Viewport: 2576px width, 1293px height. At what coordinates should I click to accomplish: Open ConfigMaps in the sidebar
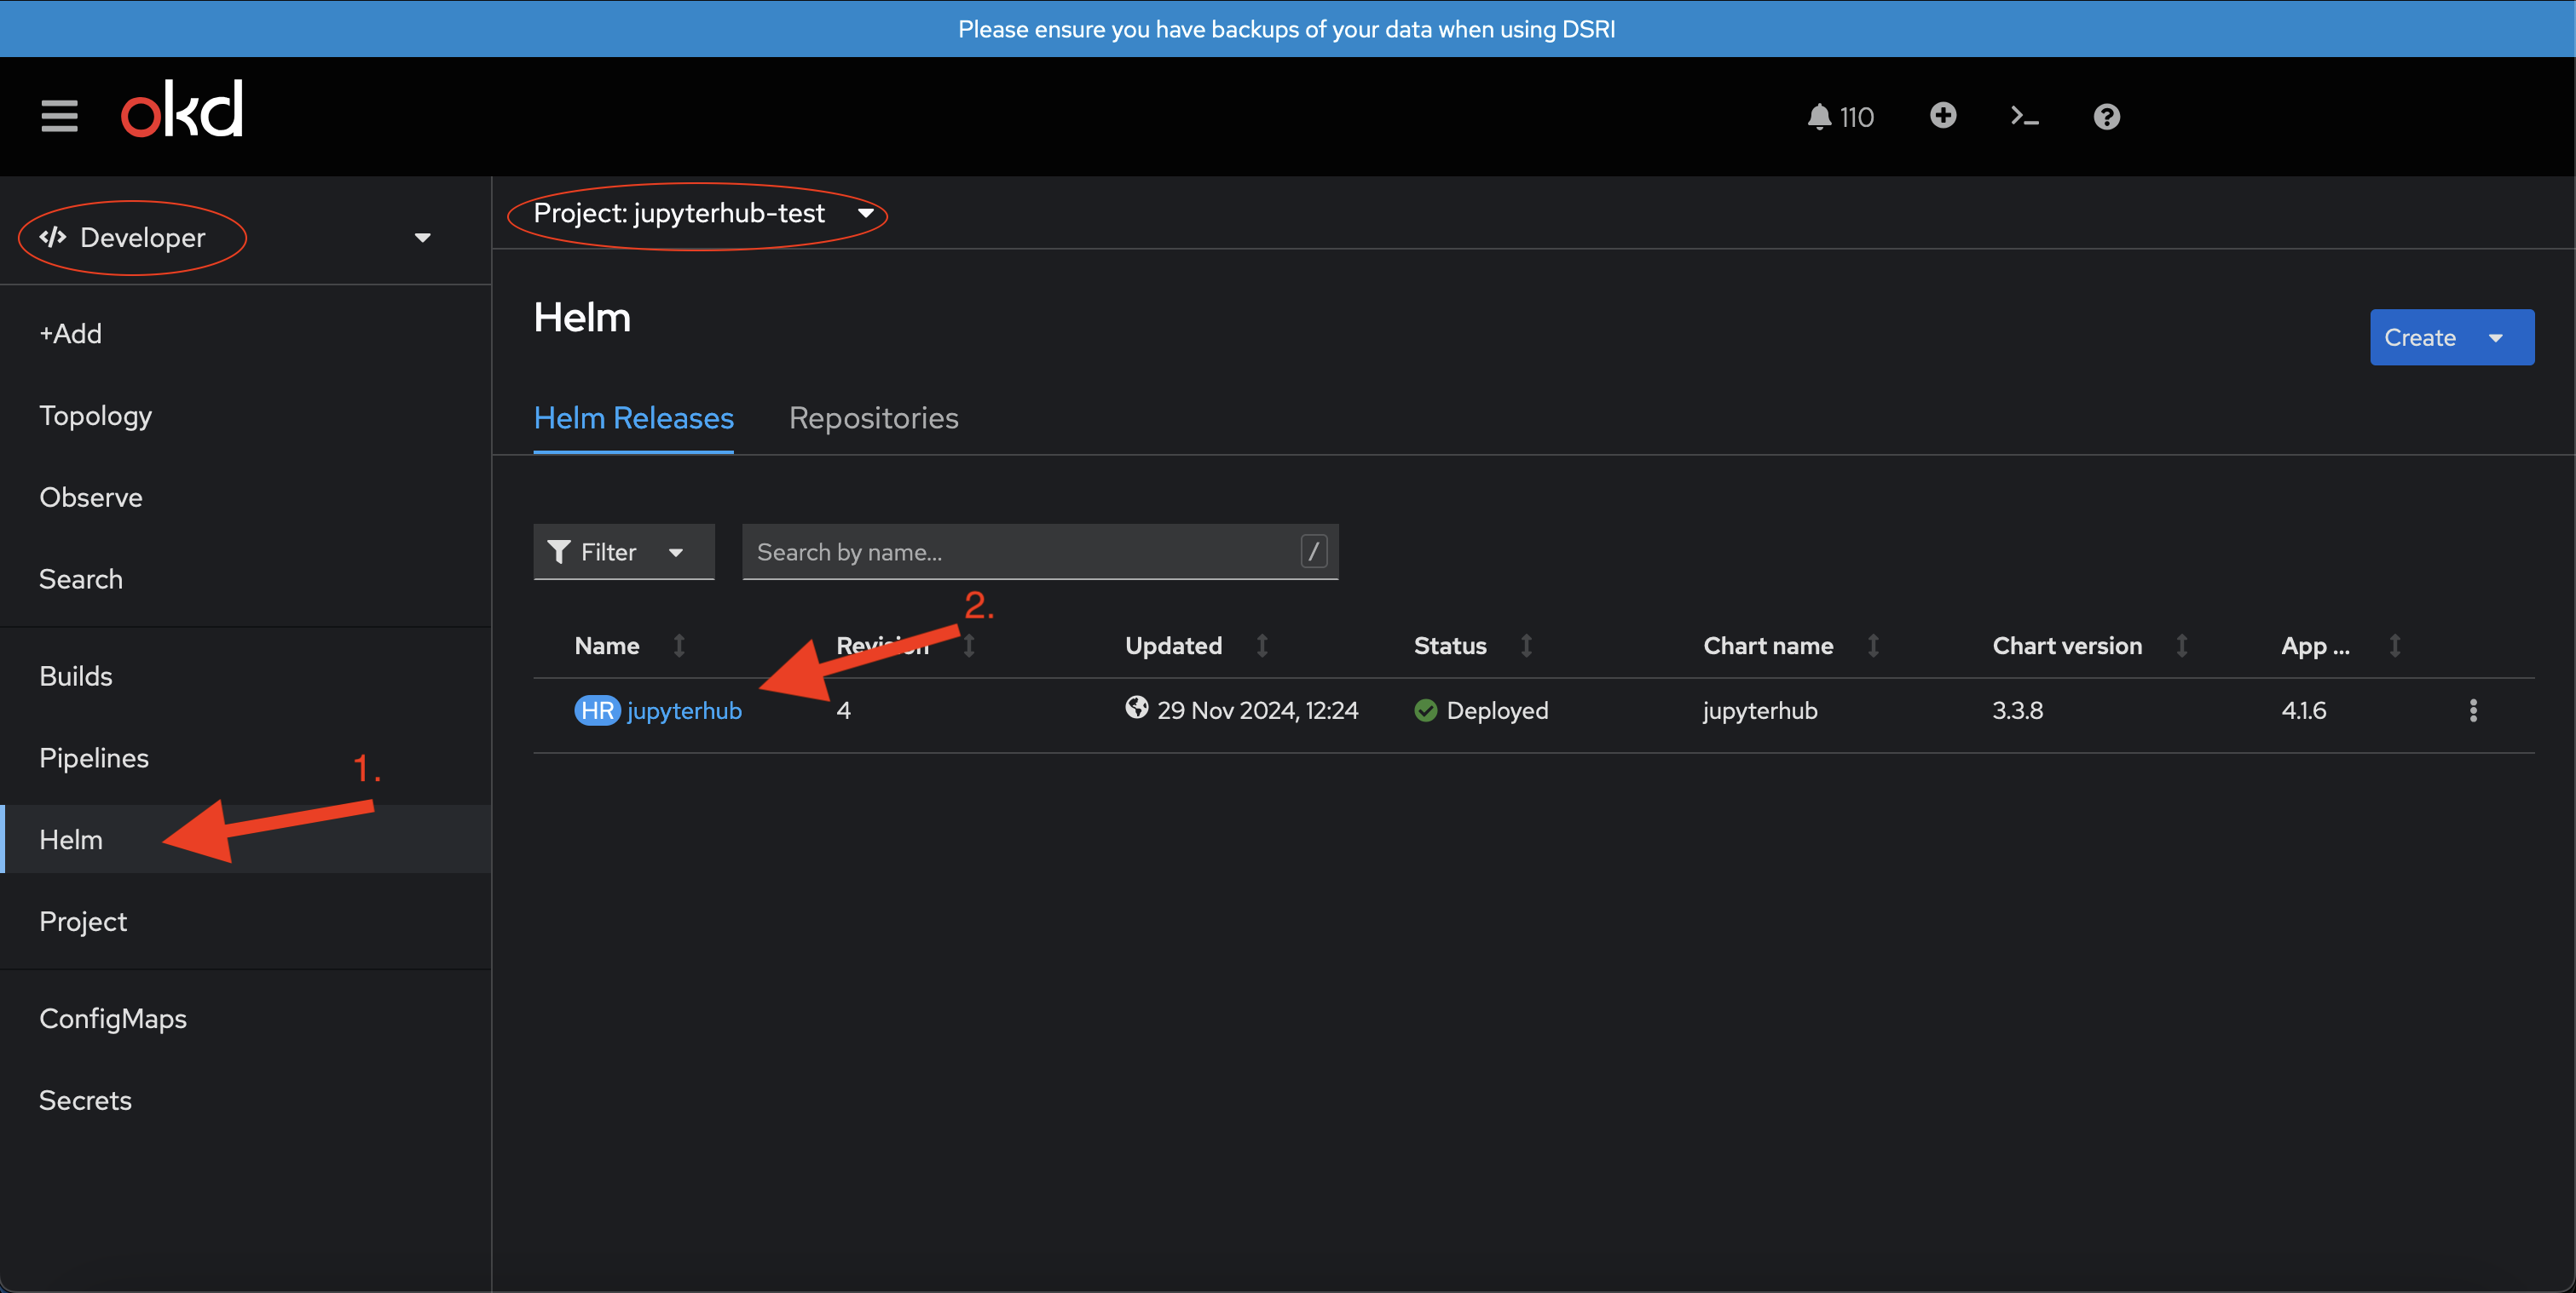[x=112, y=1020]
